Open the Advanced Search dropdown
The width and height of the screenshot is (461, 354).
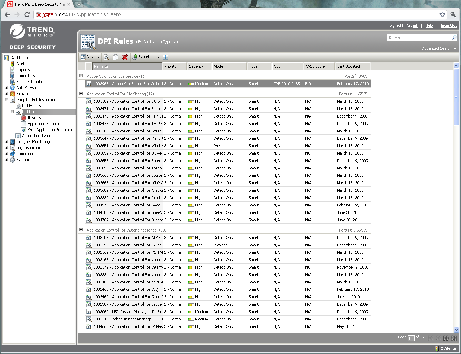click(438, 48)
